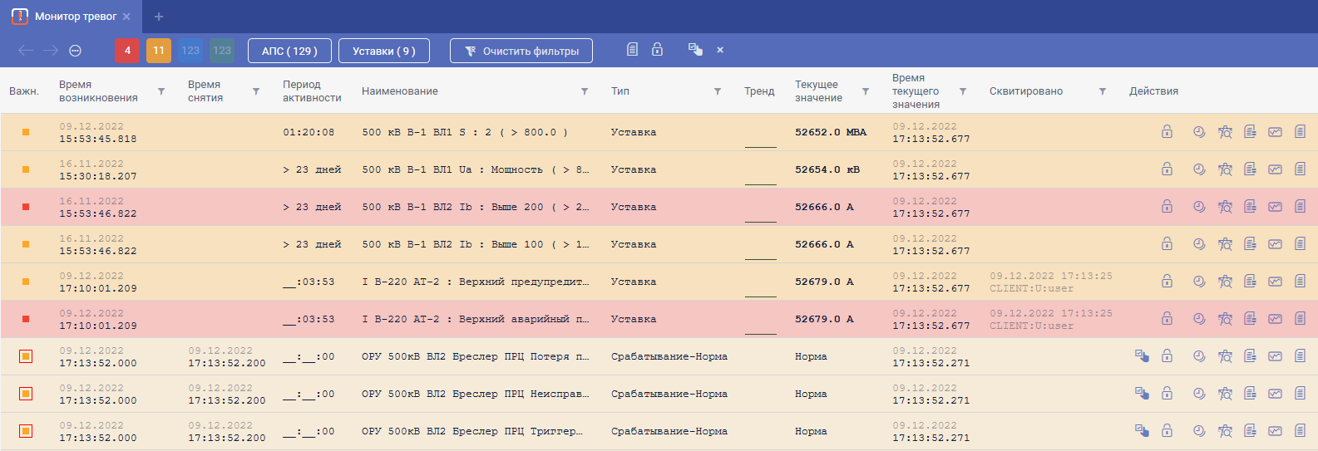Viewport: 1318px width, 451px height.
Task: Click the circular more-options icon beside the navigation arrows
Action: [x=75, y=51]
